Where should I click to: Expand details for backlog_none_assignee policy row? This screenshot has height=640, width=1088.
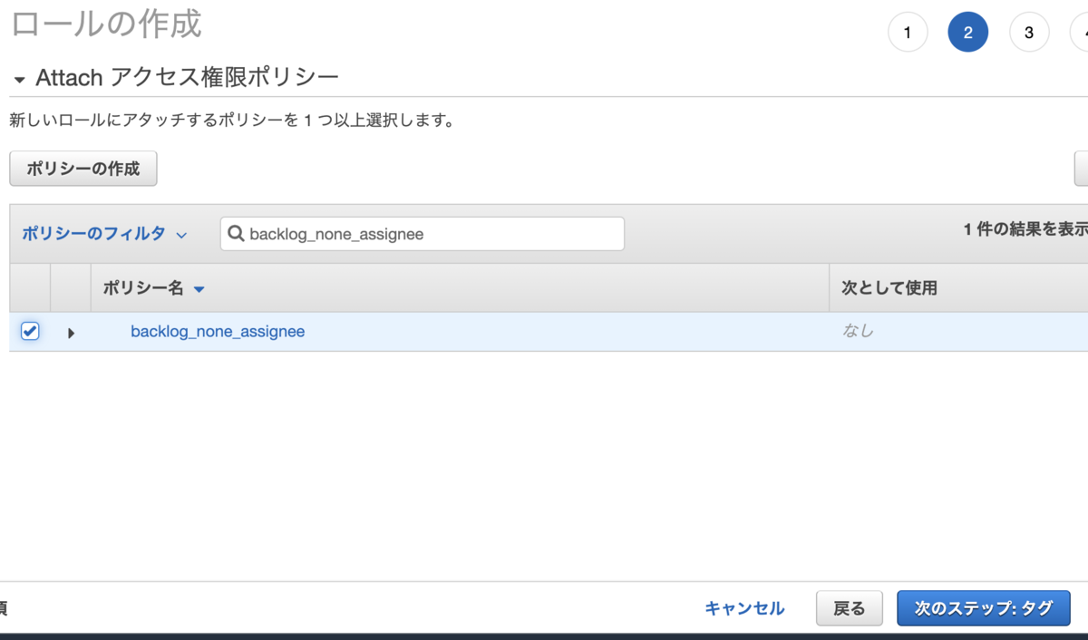(x=71, y=332)
